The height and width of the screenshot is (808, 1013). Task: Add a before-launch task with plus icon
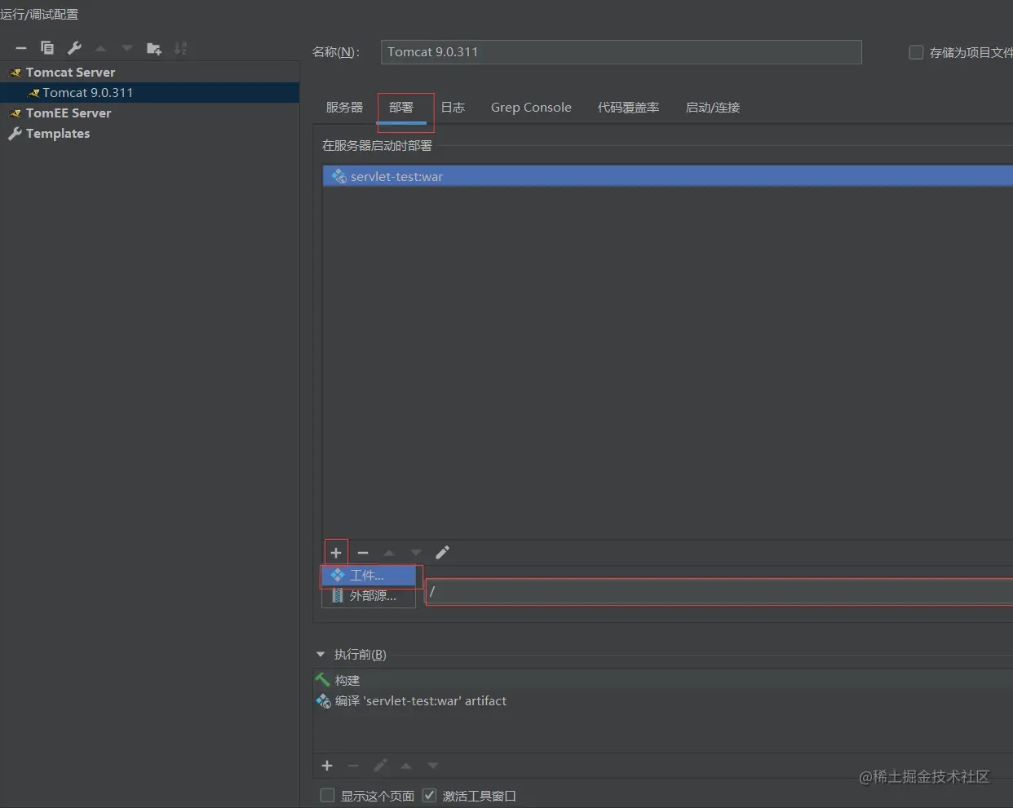(327, 766)
